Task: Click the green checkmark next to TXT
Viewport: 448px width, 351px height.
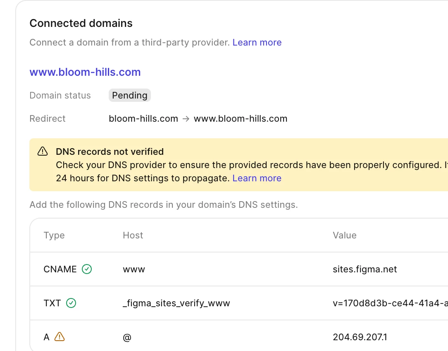Action: pyautogui.click(x=71, y=303)
